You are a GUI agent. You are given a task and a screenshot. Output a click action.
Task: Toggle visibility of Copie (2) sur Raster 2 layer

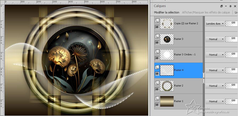(157, 27)
